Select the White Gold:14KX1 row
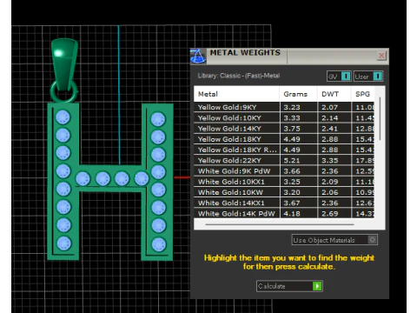The height and width of the screenshot is (313, 417). coord(284,203)
